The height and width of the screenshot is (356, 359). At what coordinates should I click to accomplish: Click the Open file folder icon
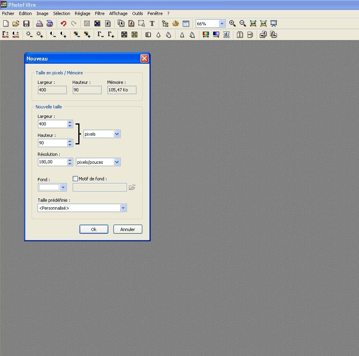(16, 24)
